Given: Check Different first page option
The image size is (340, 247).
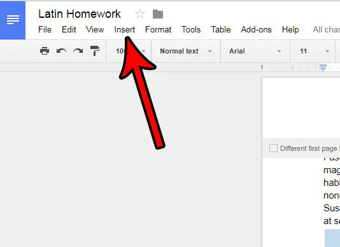Looking at the screenshot, I should 273,148.
